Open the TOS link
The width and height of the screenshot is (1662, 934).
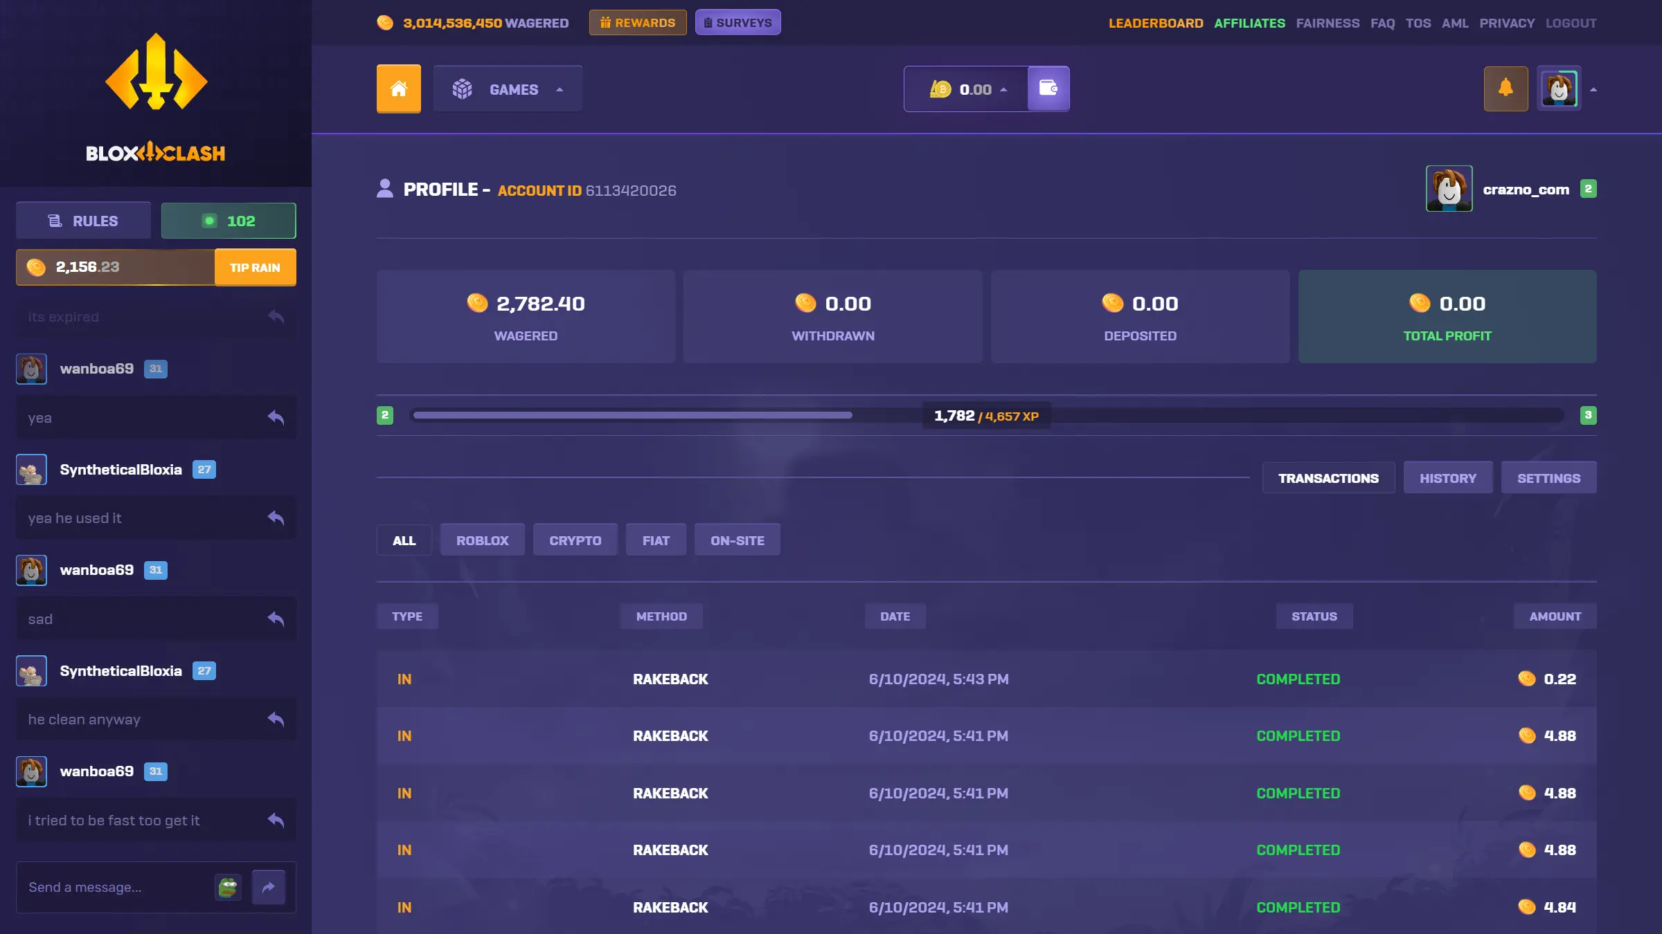pos(1418,23)
